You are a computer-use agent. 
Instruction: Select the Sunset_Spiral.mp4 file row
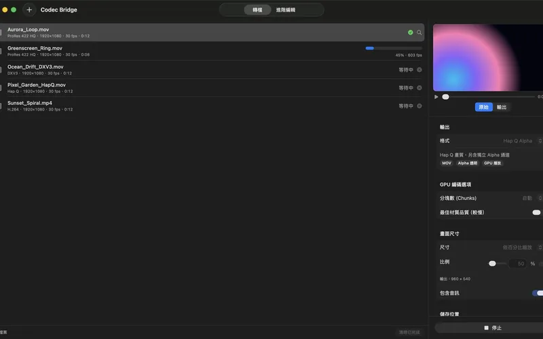tap(212, 106)
